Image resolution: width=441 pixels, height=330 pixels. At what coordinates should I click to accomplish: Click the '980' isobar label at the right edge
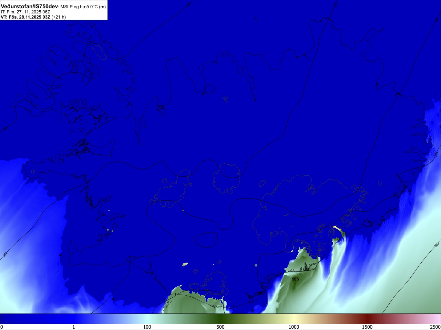click(x=436, y=245)
